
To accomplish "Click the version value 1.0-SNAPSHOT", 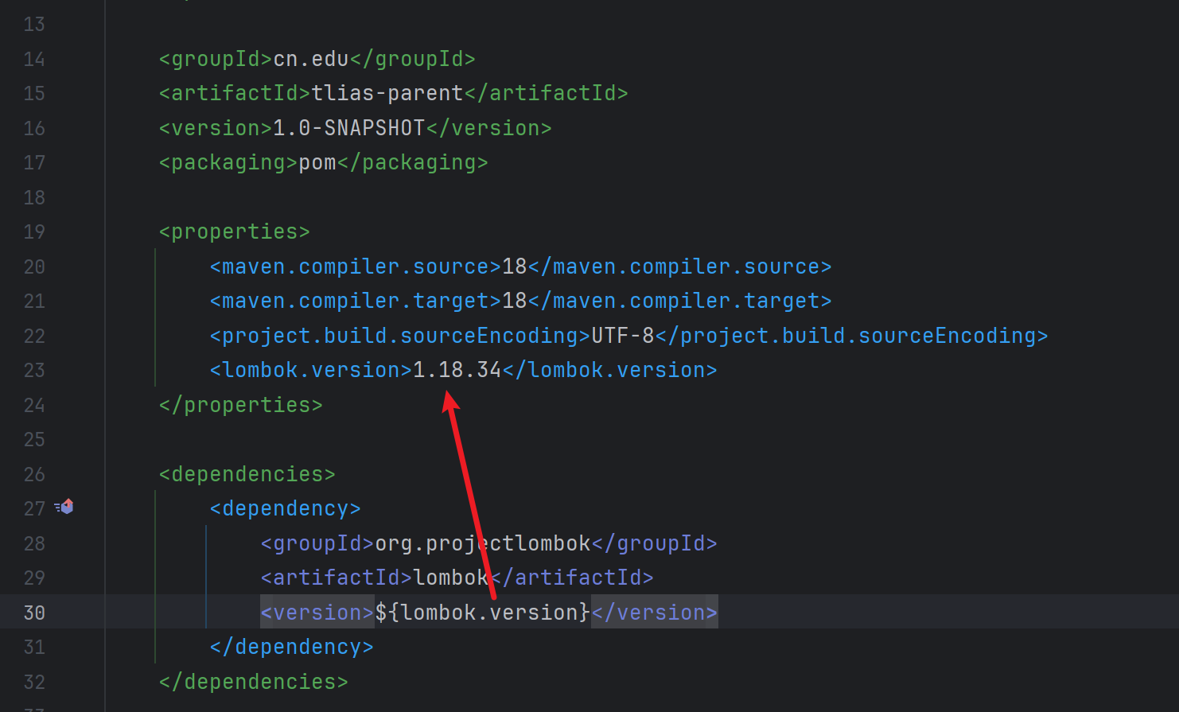I will pos(348,128).
